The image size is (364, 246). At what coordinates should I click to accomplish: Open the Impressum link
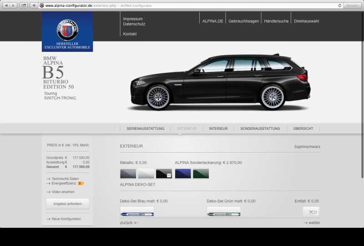pyautogui.click(x=133, y=19)
